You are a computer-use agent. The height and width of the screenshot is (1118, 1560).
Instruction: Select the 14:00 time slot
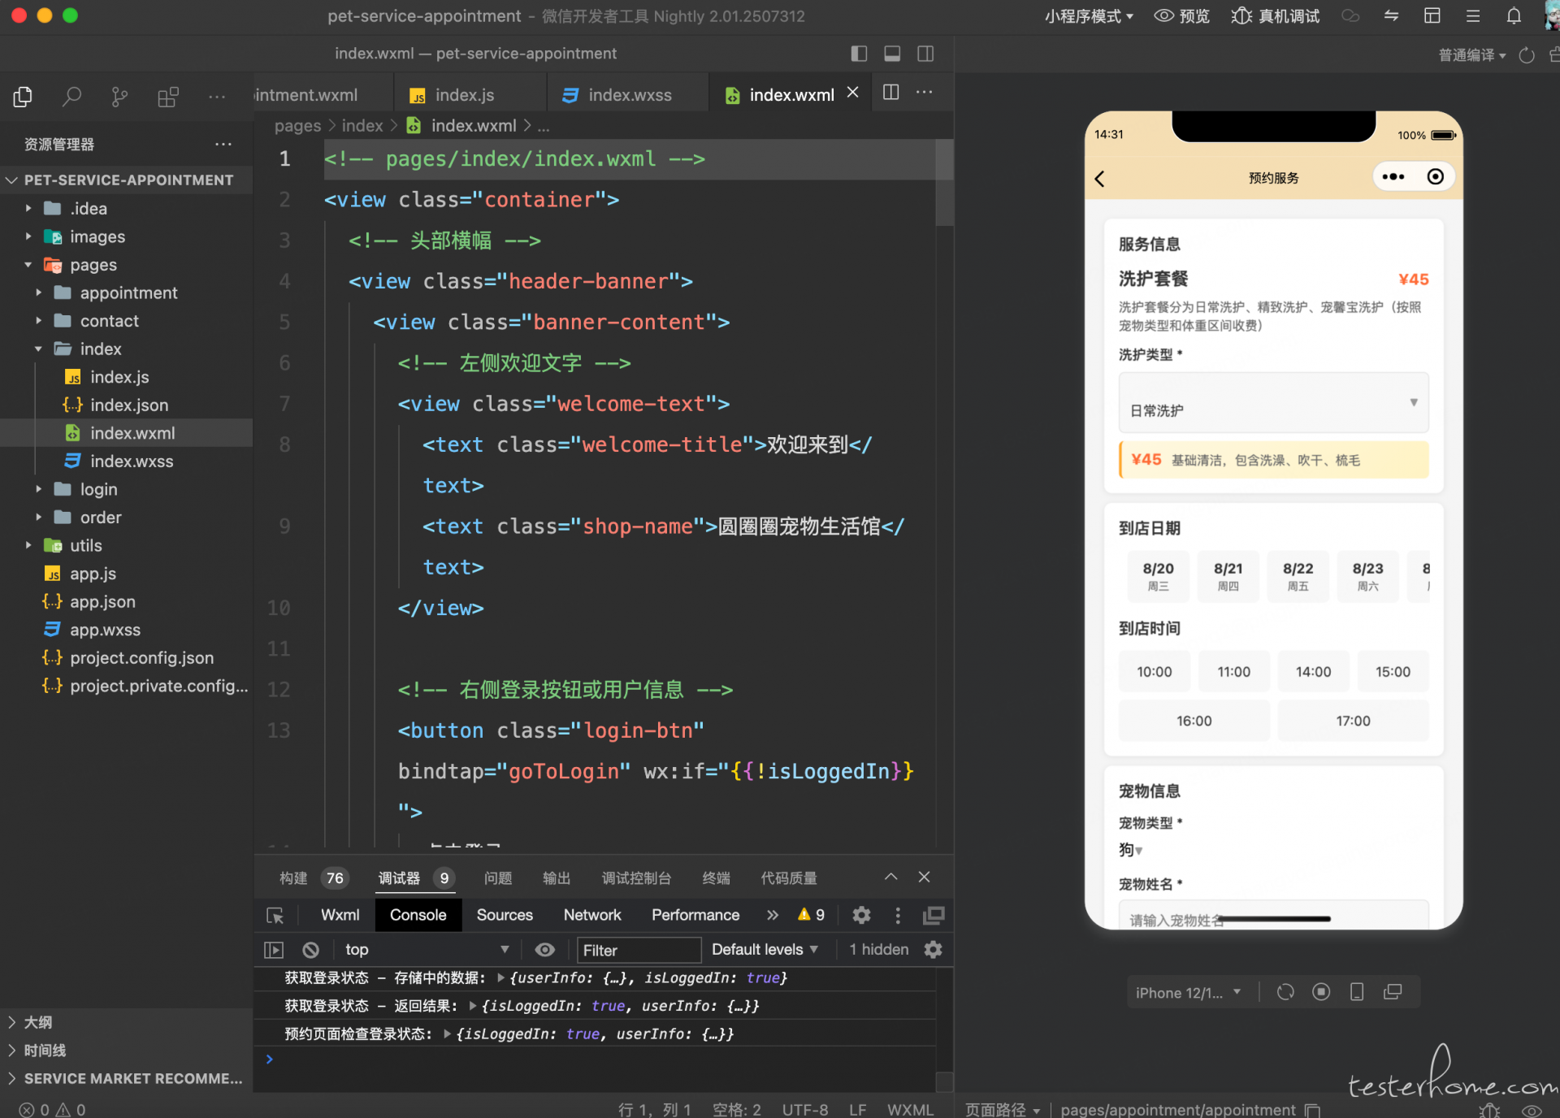point(1313,672)
